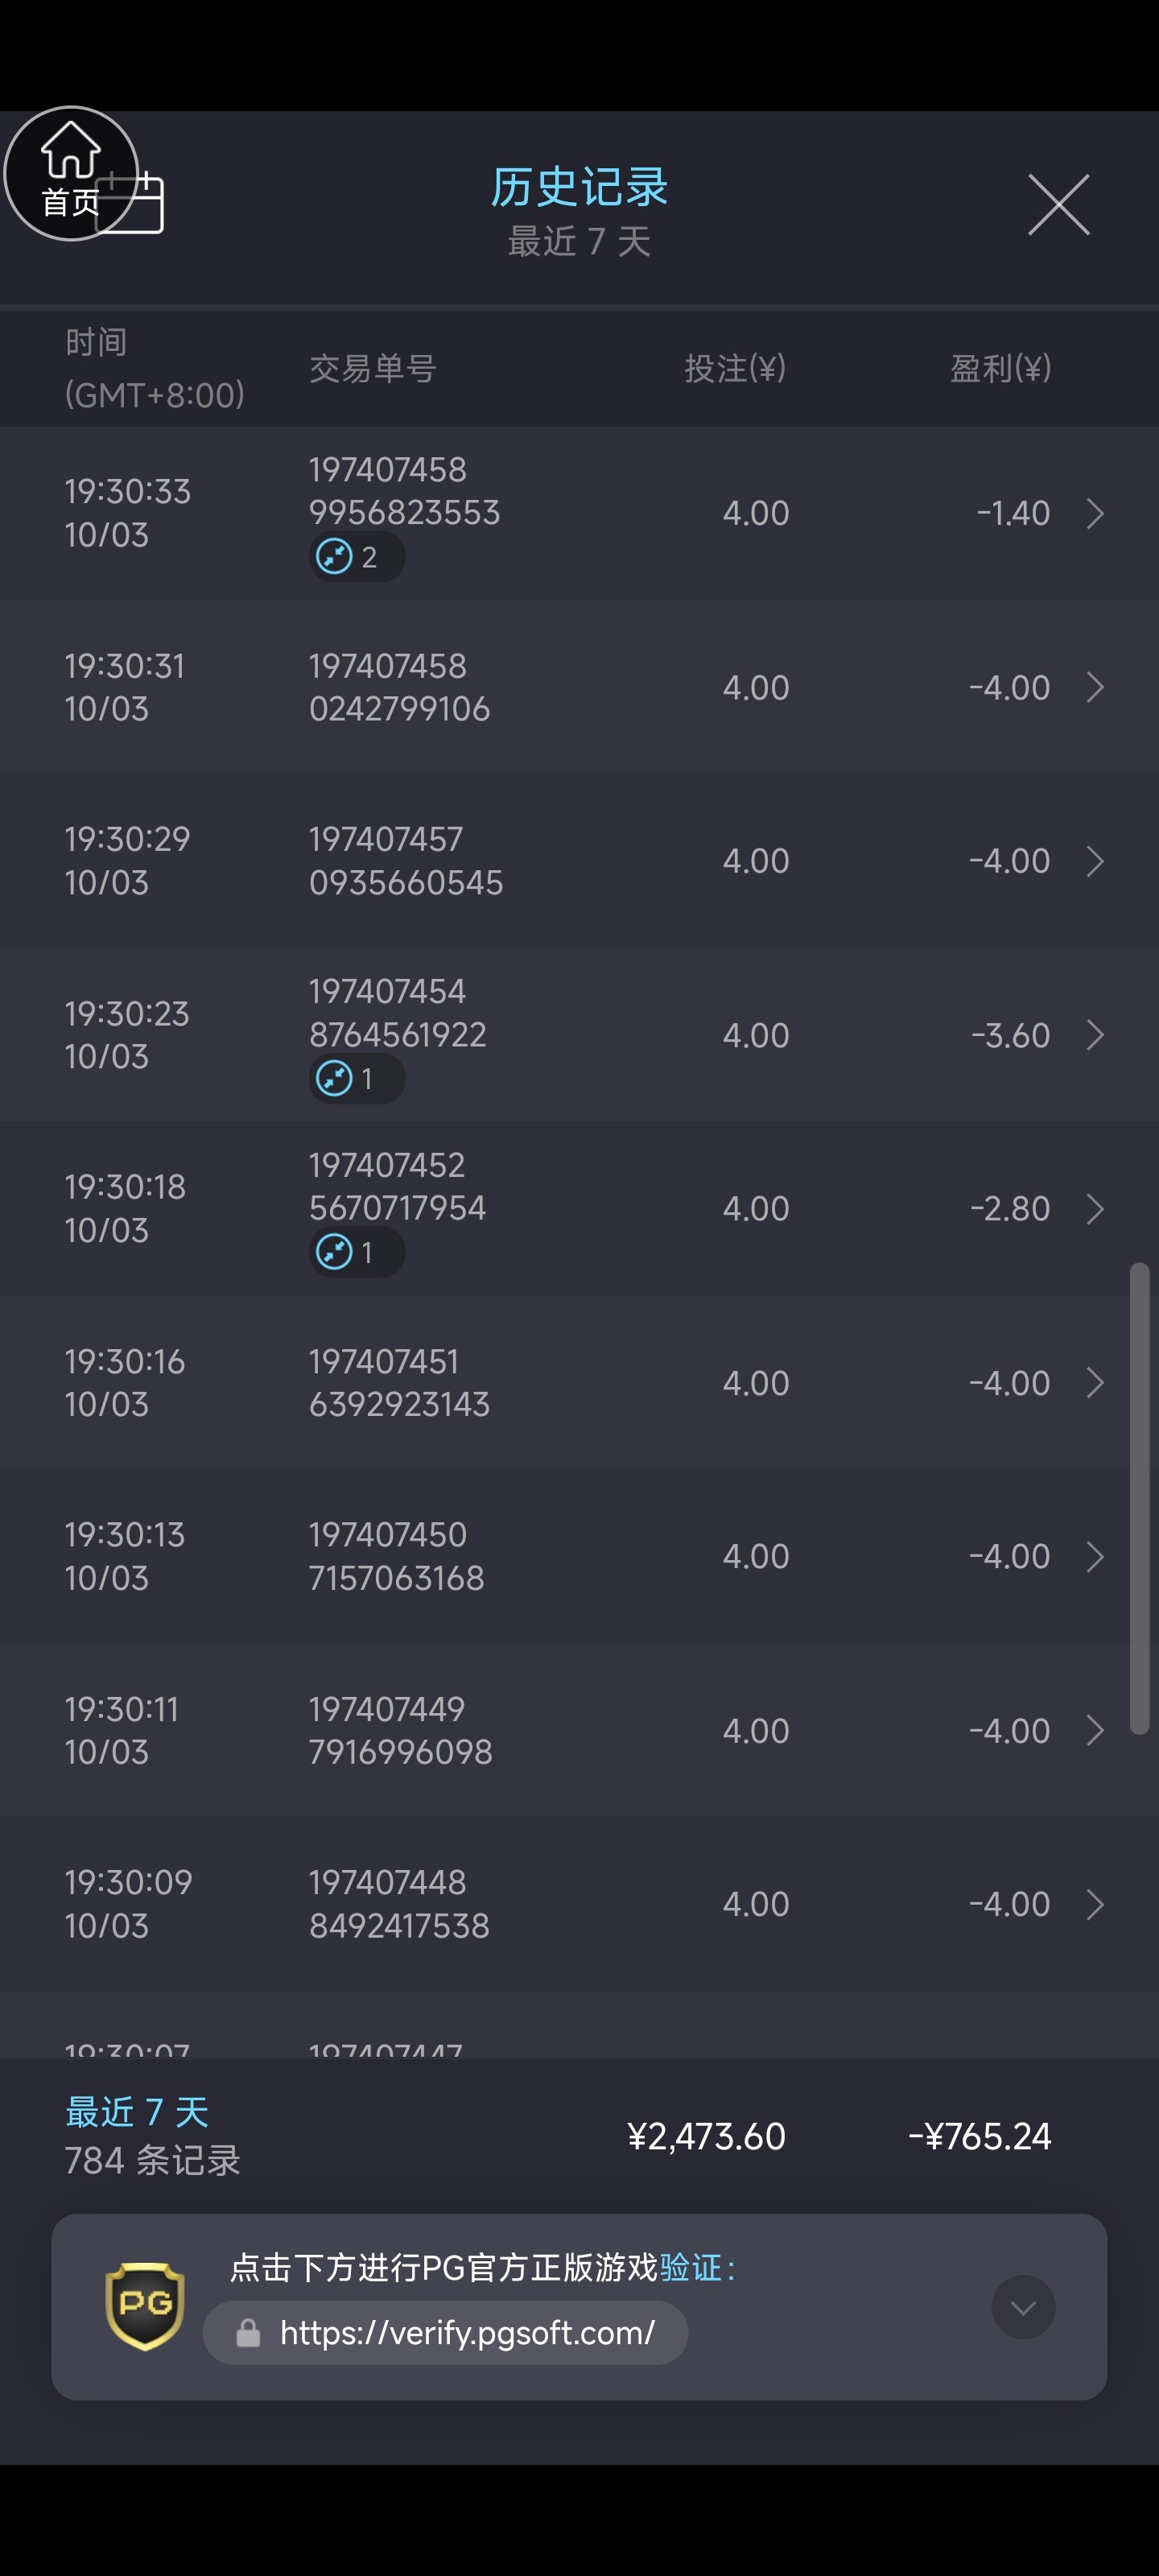Viewport: 1159px width, 2576px height.
Task: Collapse the PG verification banner
Action: coord(1022,2307)
